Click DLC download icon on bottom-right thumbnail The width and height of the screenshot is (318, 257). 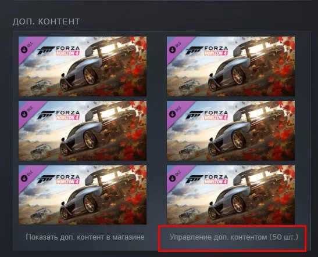[173, 178]
